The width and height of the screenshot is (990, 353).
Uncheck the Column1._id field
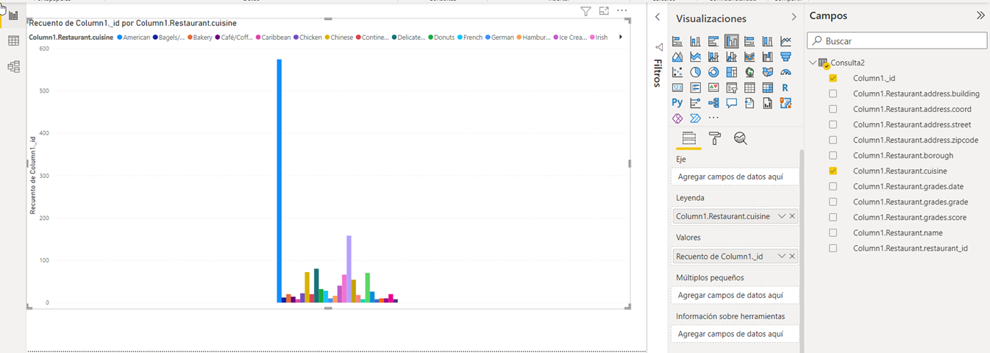coord(833,78)
